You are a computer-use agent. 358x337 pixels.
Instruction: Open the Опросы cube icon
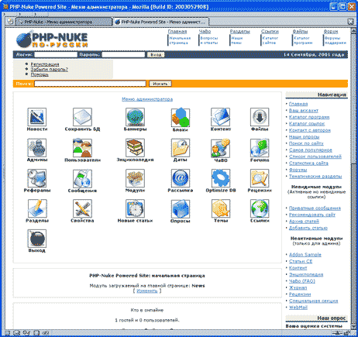click(181, 208)
